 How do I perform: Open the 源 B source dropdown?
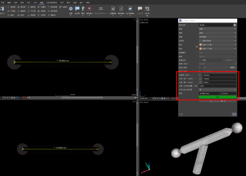(217, 49)
